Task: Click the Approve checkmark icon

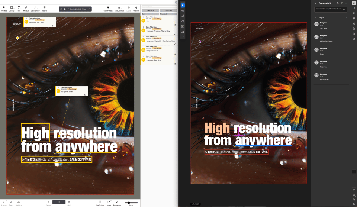Action: tap(4, 202)
